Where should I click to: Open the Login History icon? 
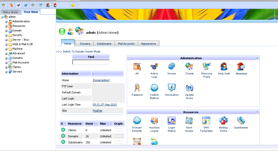click(x=172, y=121)
